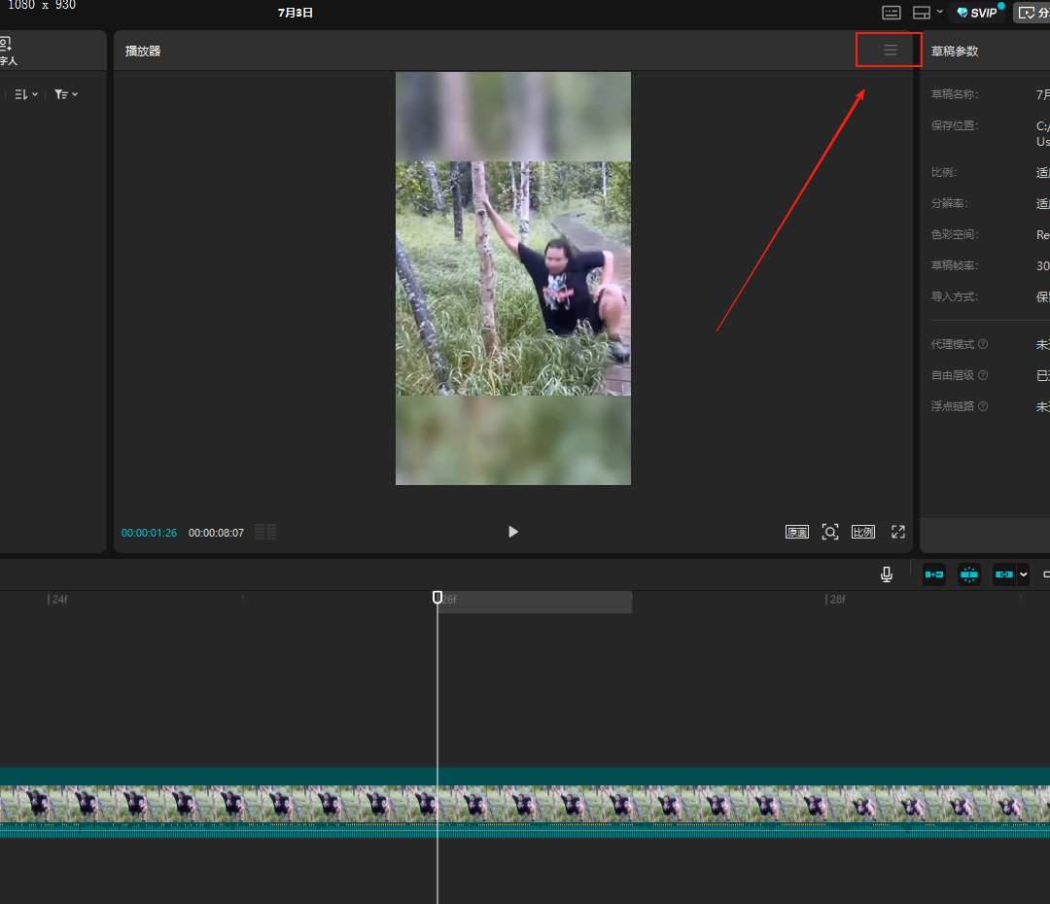Open the keyboard shortcuts icon
The image size is (1050, 904).
tap(892, 13)
